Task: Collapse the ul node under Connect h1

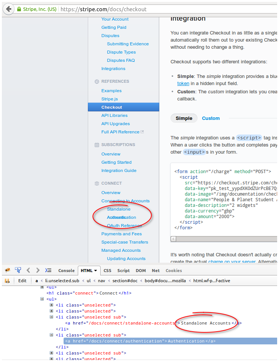Action: pyautogui.click(x=42, y=299)
